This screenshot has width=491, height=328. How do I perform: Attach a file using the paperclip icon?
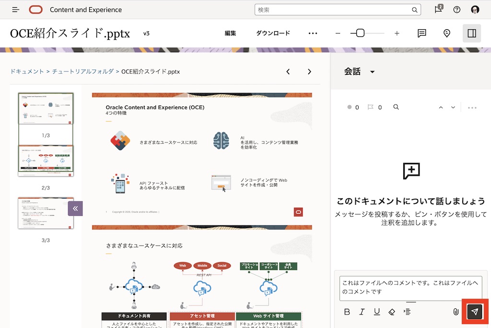[x=456, y=311]
